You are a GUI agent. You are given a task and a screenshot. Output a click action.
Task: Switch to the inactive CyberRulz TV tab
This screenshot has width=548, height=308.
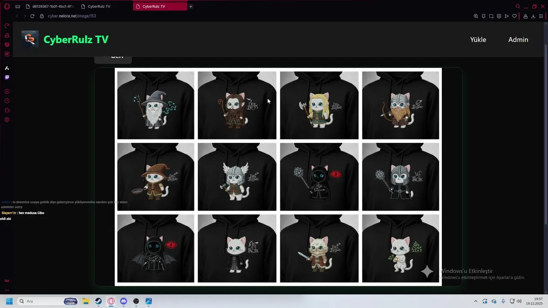[105, 6]
